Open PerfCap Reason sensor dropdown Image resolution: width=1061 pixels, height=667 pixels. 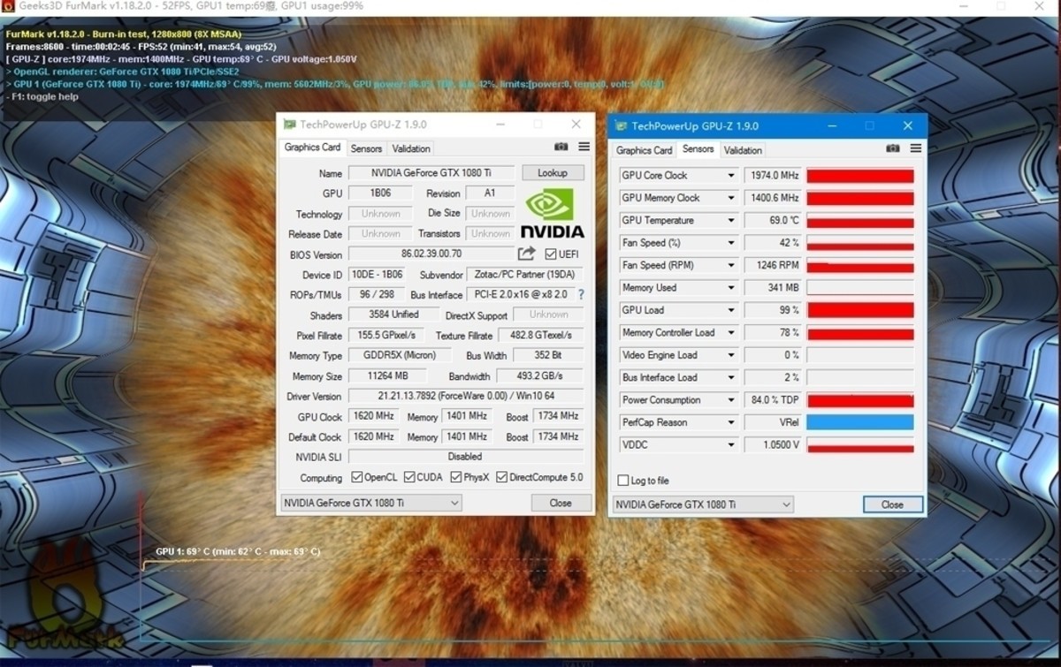coord(730,422)
